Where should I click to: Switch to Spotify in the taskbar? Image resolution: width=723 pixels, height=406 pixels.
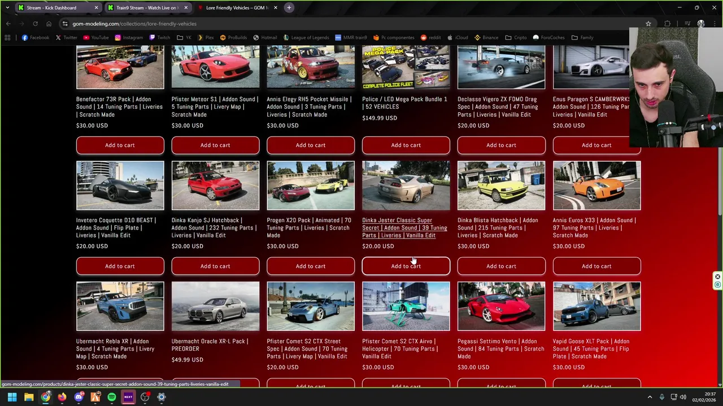[x=112, y=397]
